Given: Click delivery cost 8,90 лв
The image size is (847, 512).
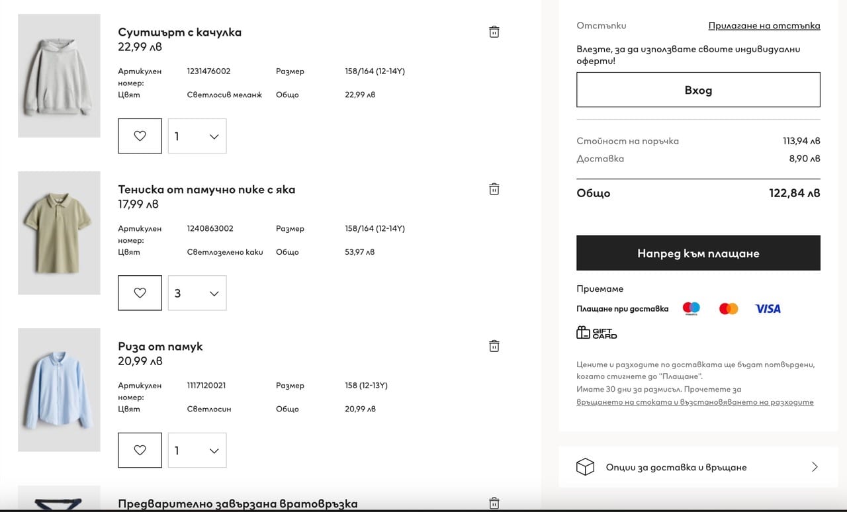Looking at the screenshot, I should point(805,159).
